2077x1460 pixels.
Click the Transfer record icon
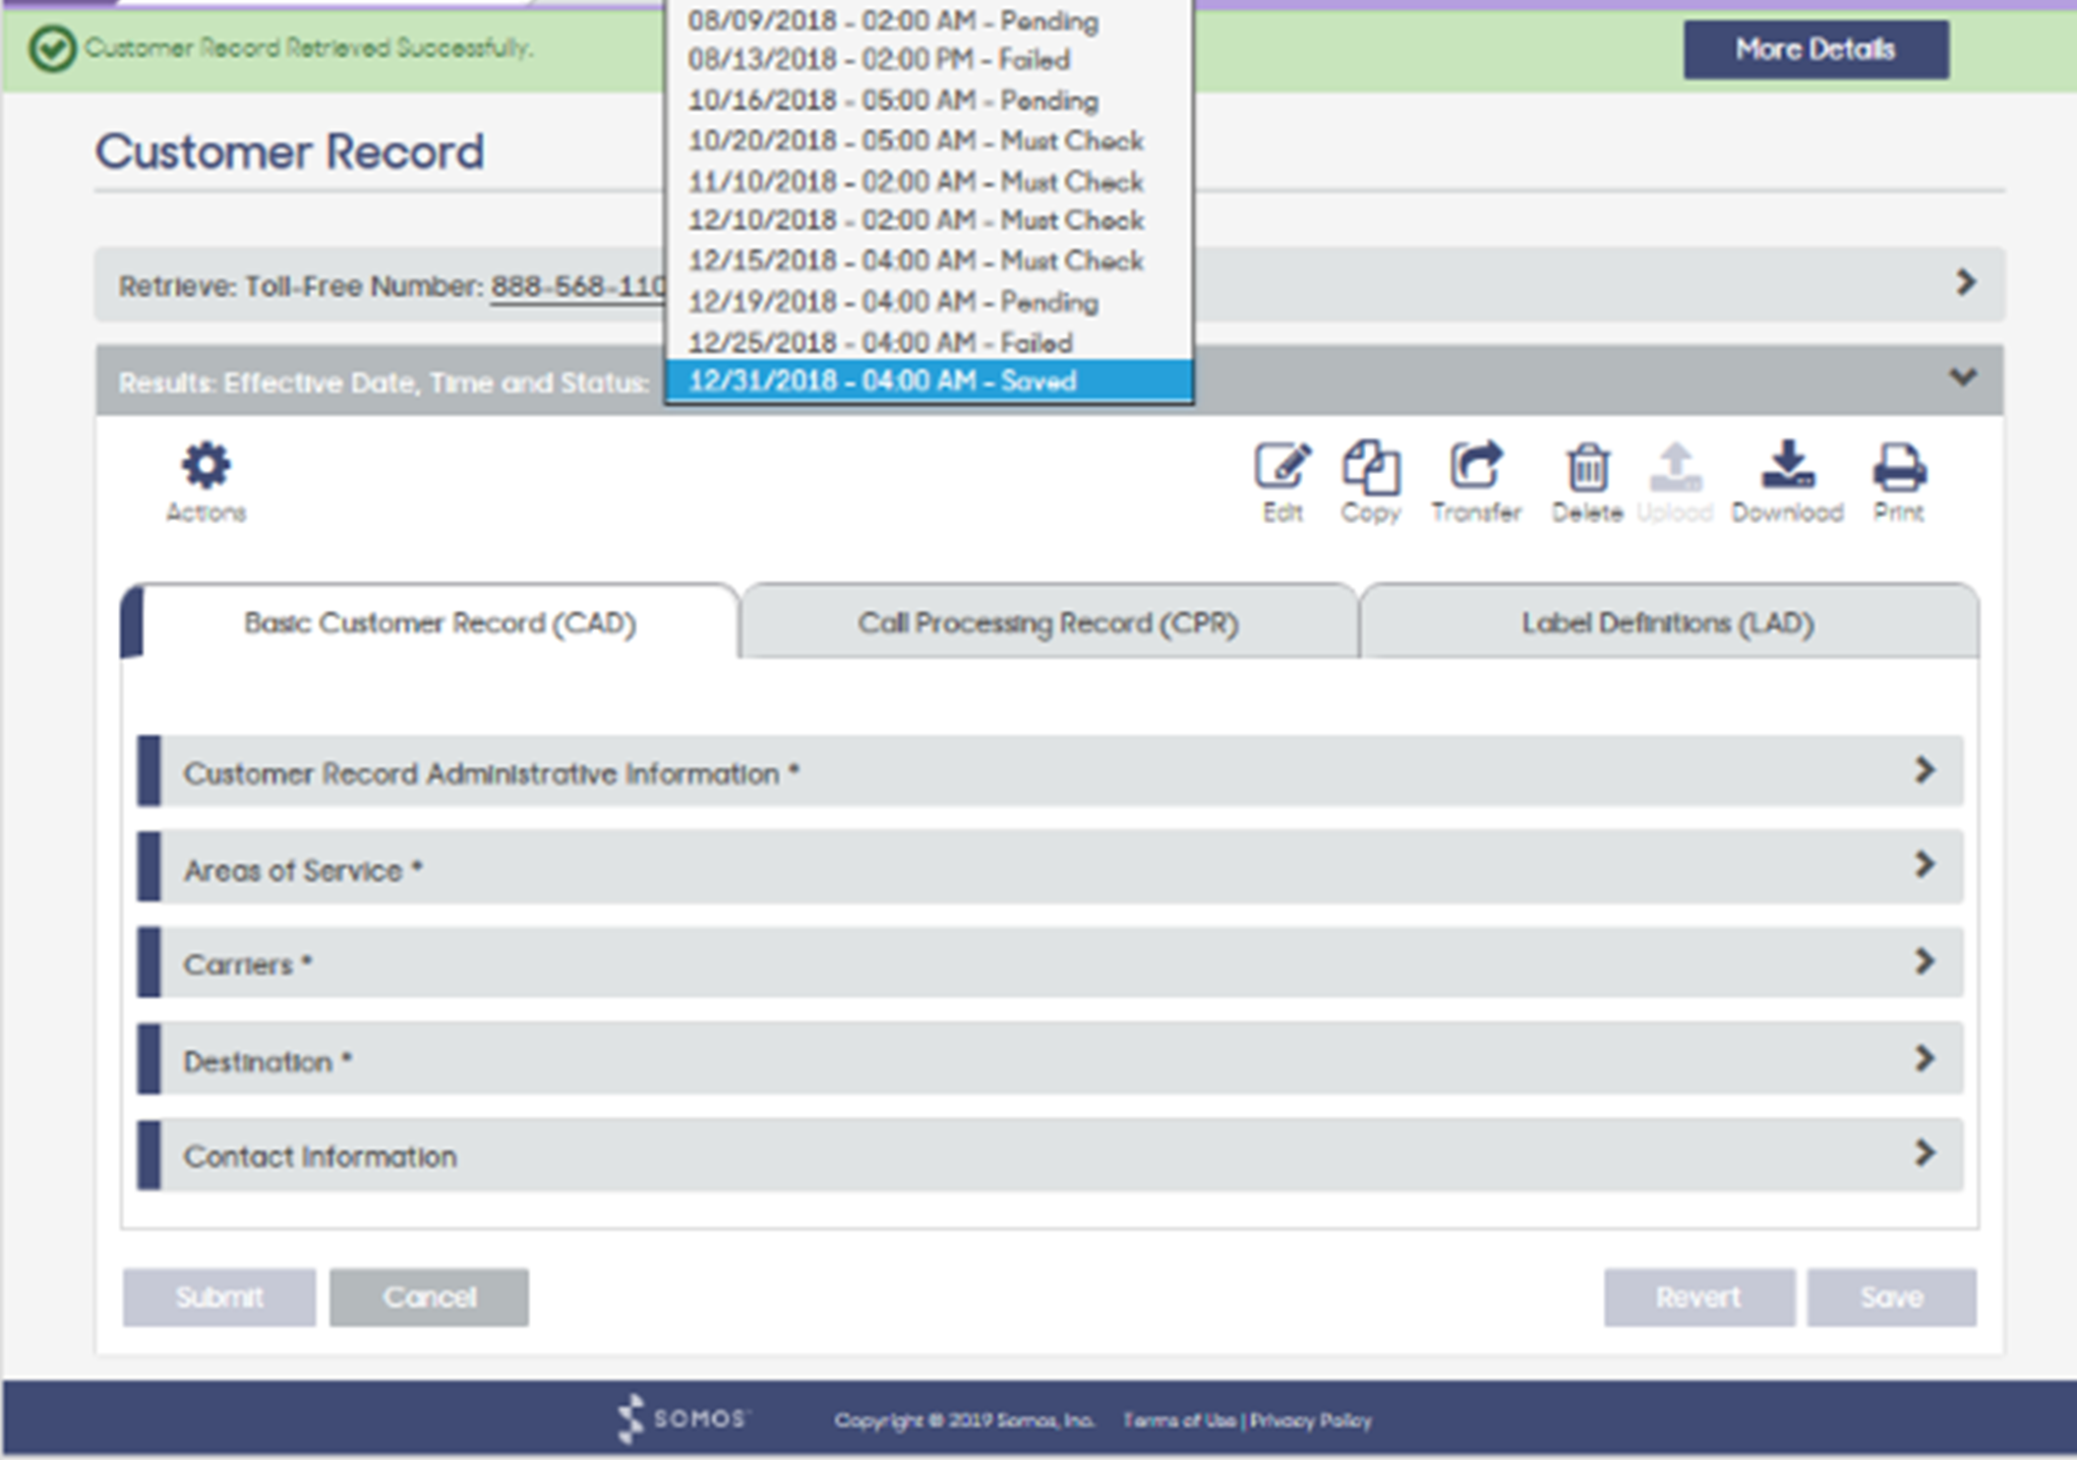(x=1476, y=482)
